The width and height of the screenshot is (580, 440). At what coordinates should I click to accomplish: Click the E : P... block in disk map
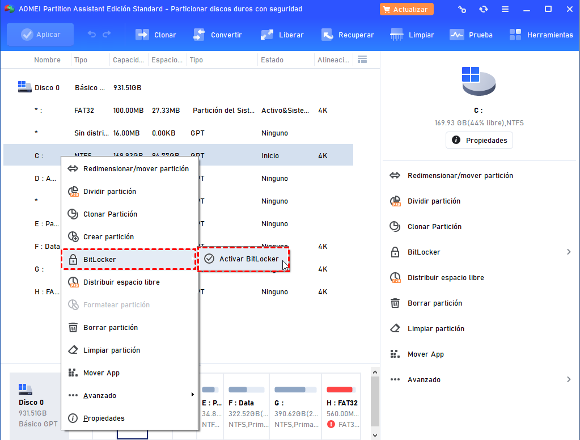point(211,407)
